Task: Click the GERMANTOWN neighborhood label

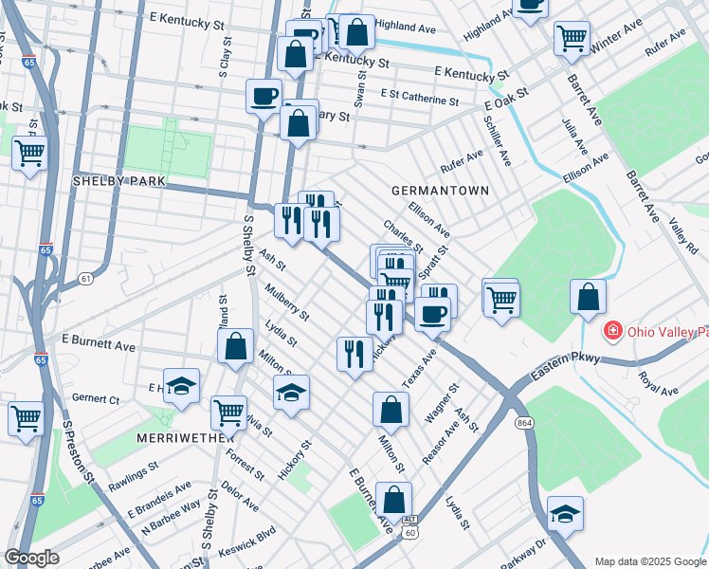Action: [440, 191]
